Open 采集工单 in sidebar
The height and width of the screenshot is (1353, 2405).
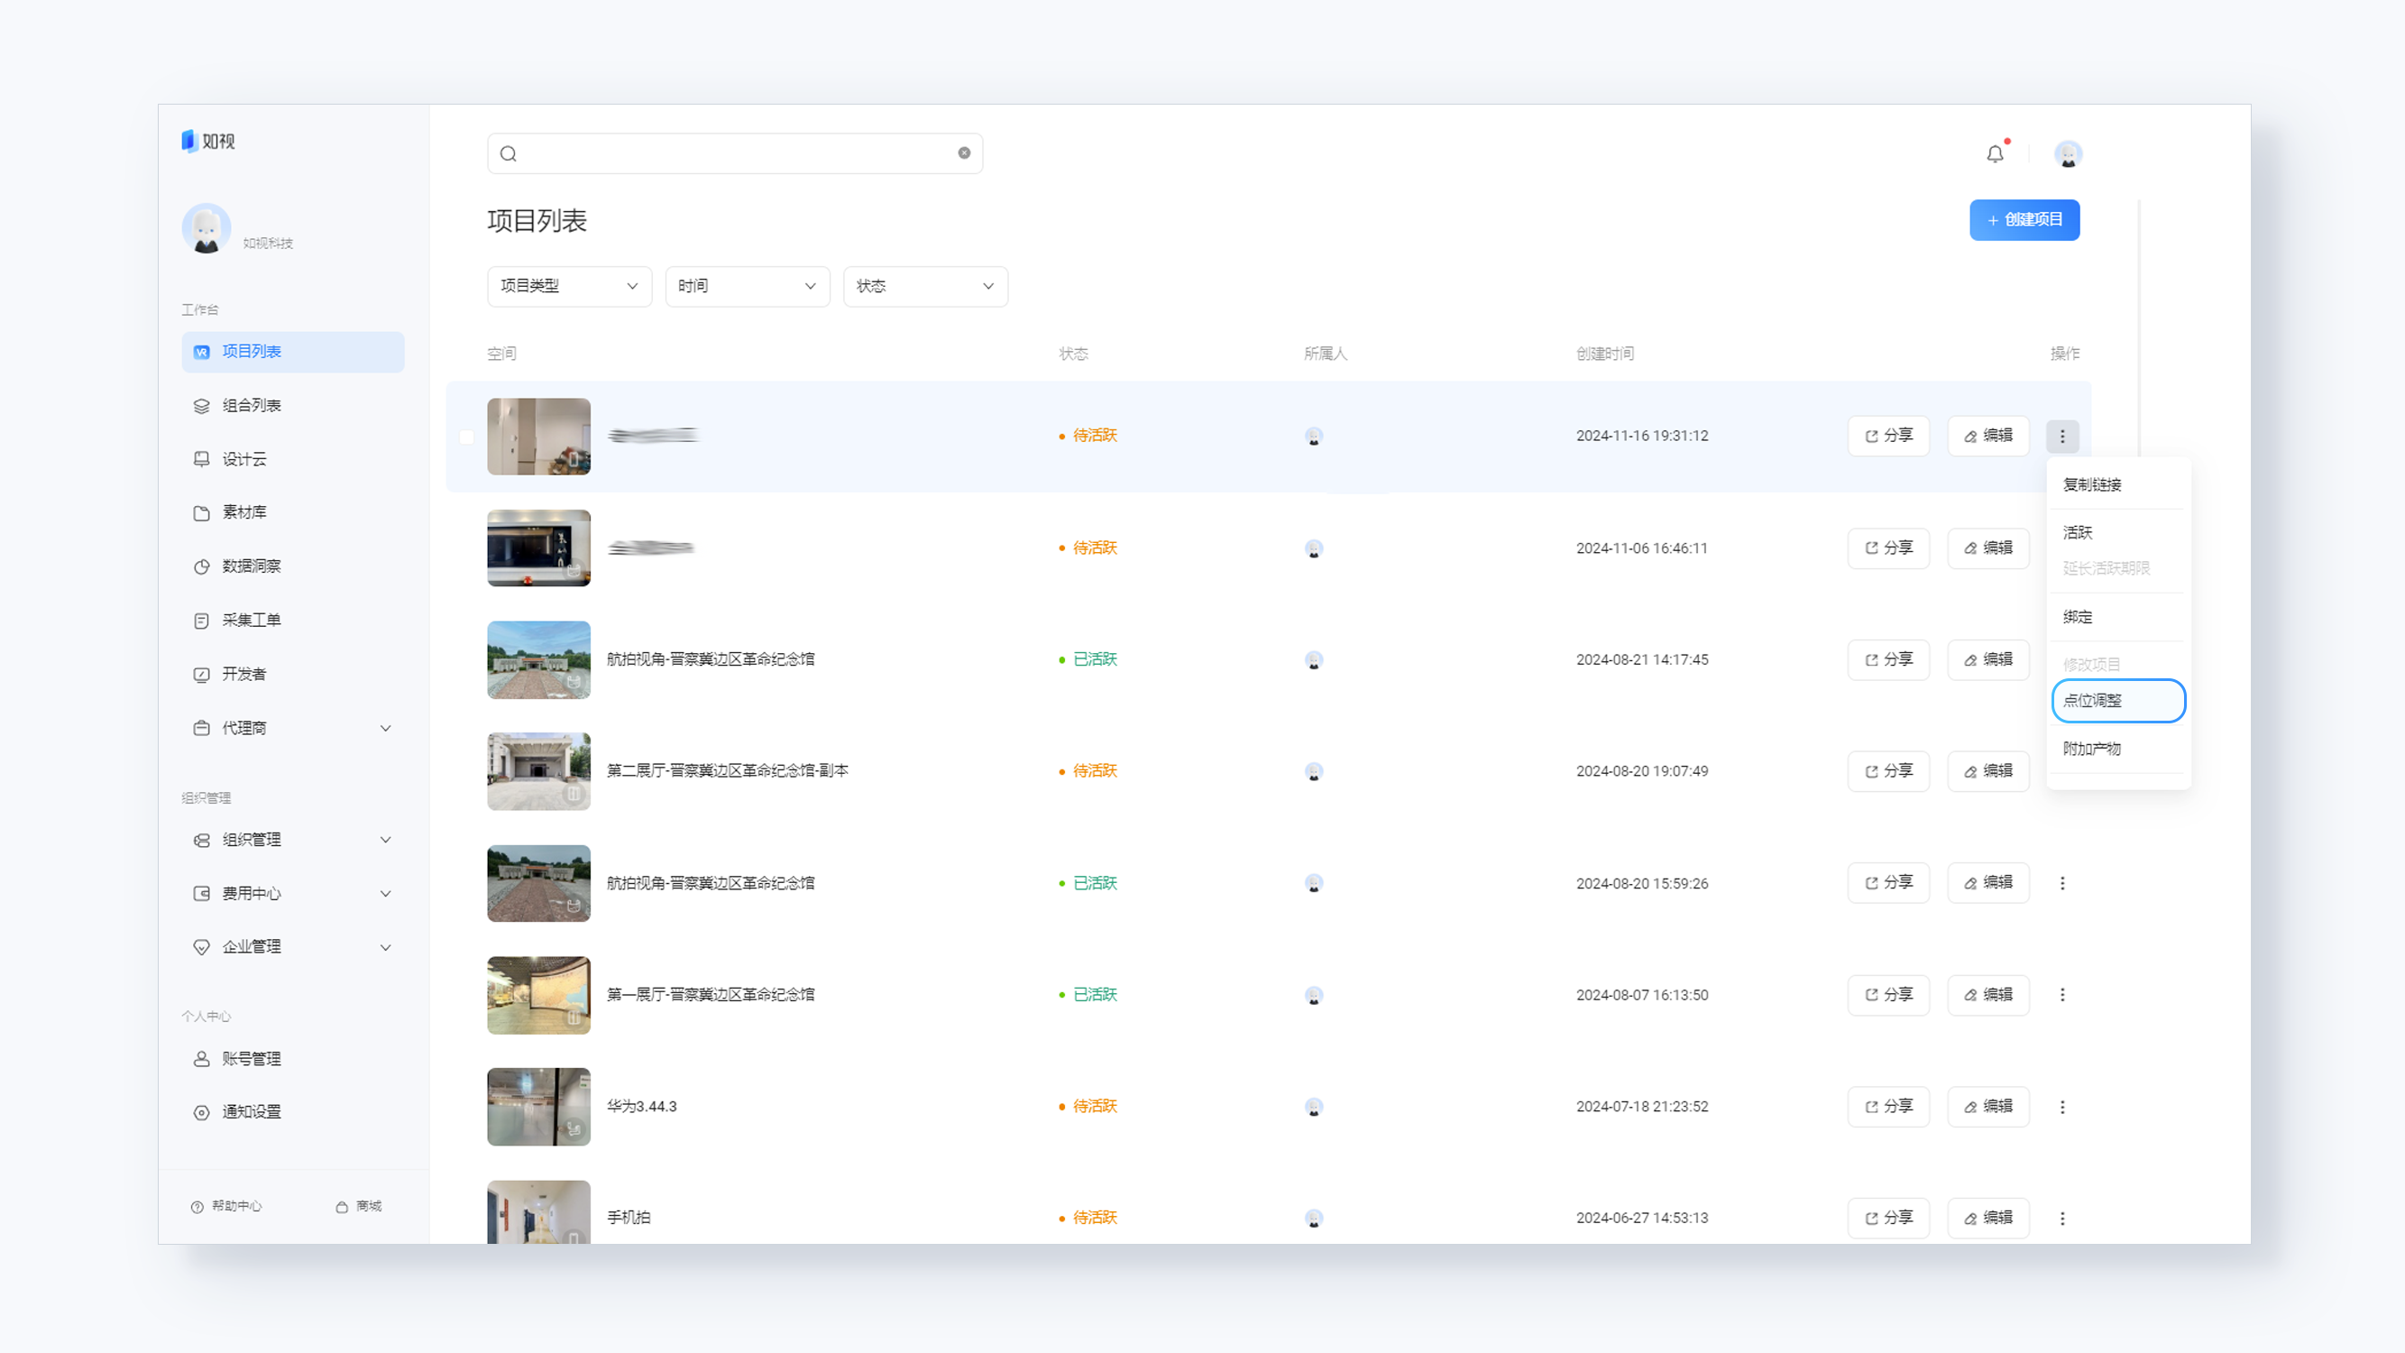pyautogui.click(x=293, y=620)
